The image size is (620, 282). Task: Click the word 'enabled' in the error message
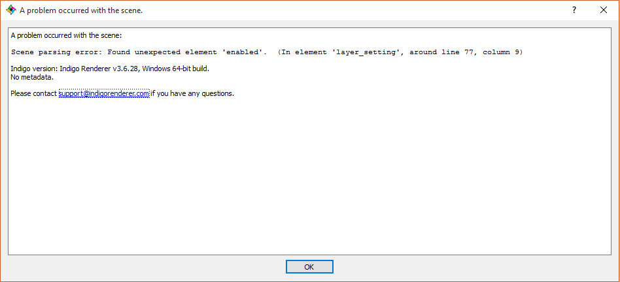coord(245,52)
